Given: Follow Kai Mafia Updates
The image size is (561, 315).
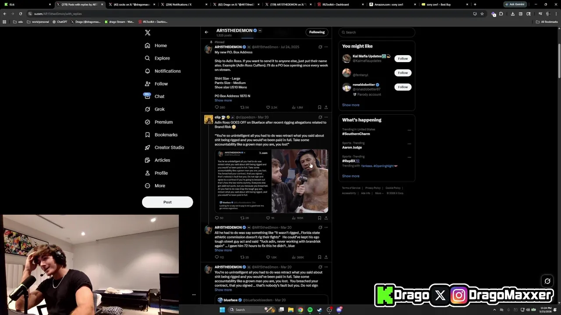Looking at the screenshot, I should [403, 59].
